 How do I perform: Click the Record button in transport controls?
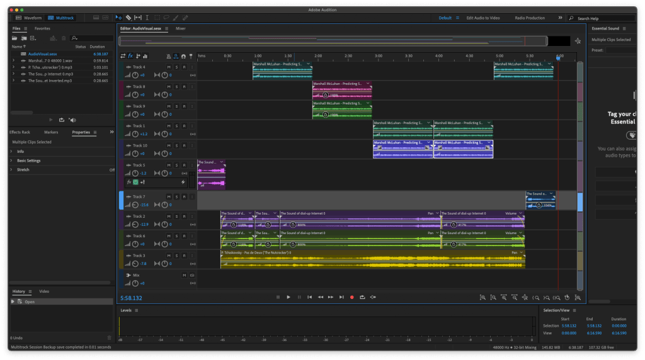click(352, 297)
